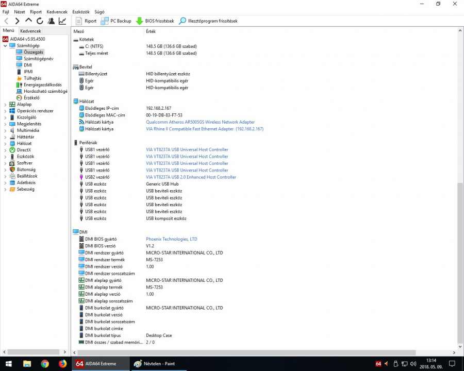Expand the DirectX tree node
464x371 pixels.
(5, 150)
